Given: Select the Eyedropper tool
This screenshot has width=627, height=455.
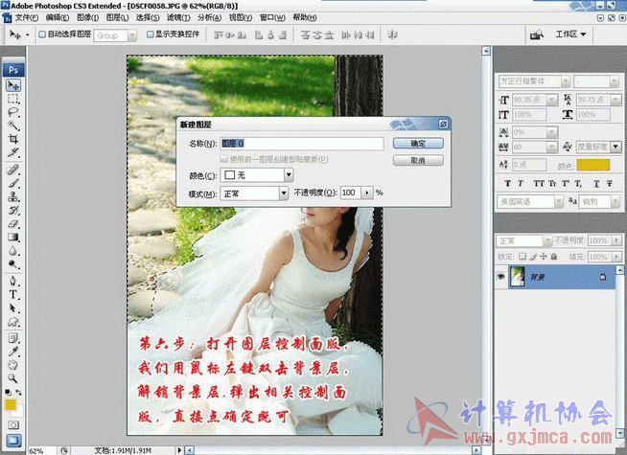Looking at the screenshot, I should coord(13,352).
